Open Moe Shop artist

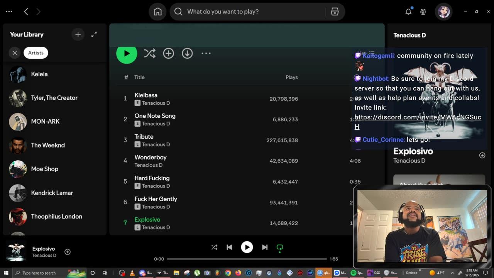point(54,169)
